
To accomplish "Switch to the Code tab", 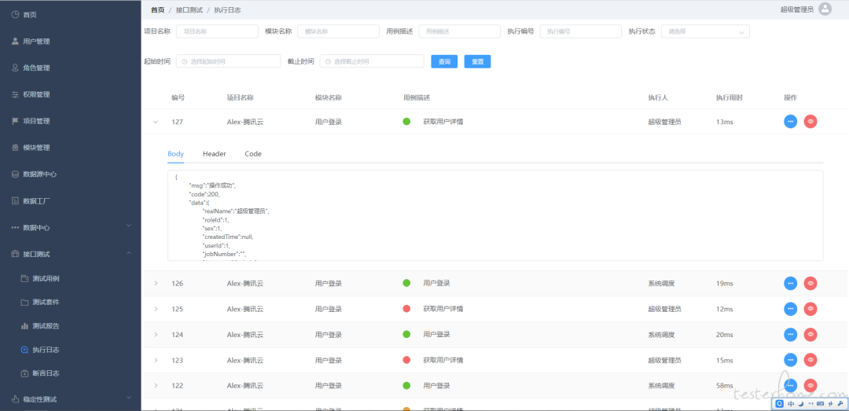I will 253,154.
